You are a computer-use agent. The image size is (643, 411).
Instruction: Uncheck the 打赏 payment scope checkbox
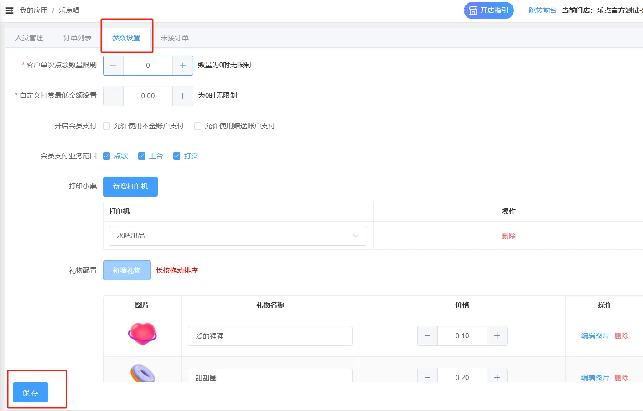(176, 156)
